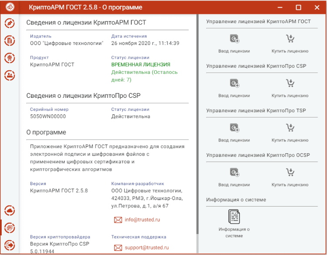The width and height of the screenshot is (327, 255).
Task: Click expiry date 26 ноября 2020 г., 11:14:39
Action: [x=145, y=43]
